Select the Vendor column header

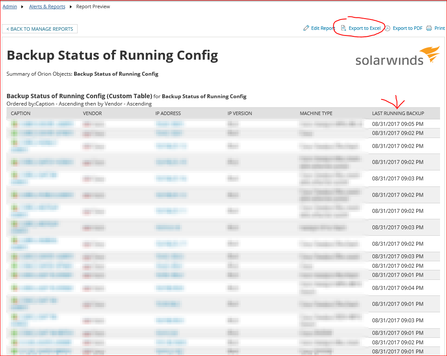(92, 113)
